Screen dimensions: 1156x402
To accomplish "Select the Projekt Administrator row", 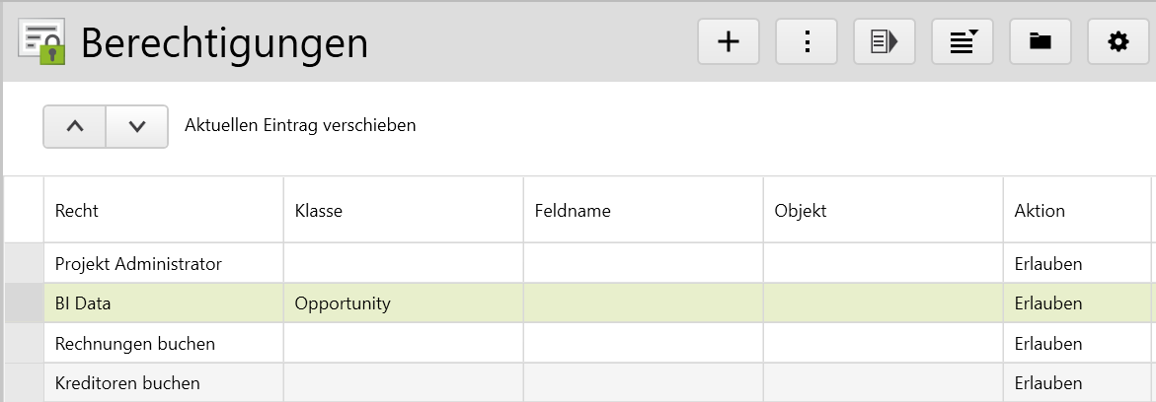I will pyautogui.click(x=578, y=264).
